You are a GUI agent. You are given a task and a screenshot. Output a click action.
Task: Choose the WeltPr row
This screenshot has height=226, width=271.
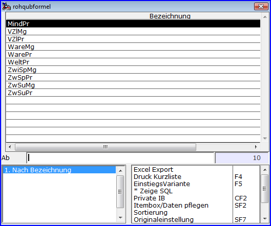(133, 62)
